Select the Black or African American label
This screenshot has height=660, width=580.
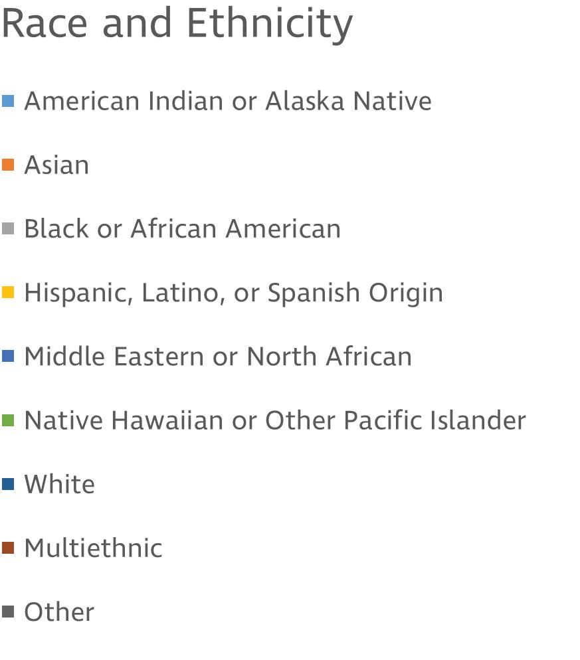coord(182,229)
